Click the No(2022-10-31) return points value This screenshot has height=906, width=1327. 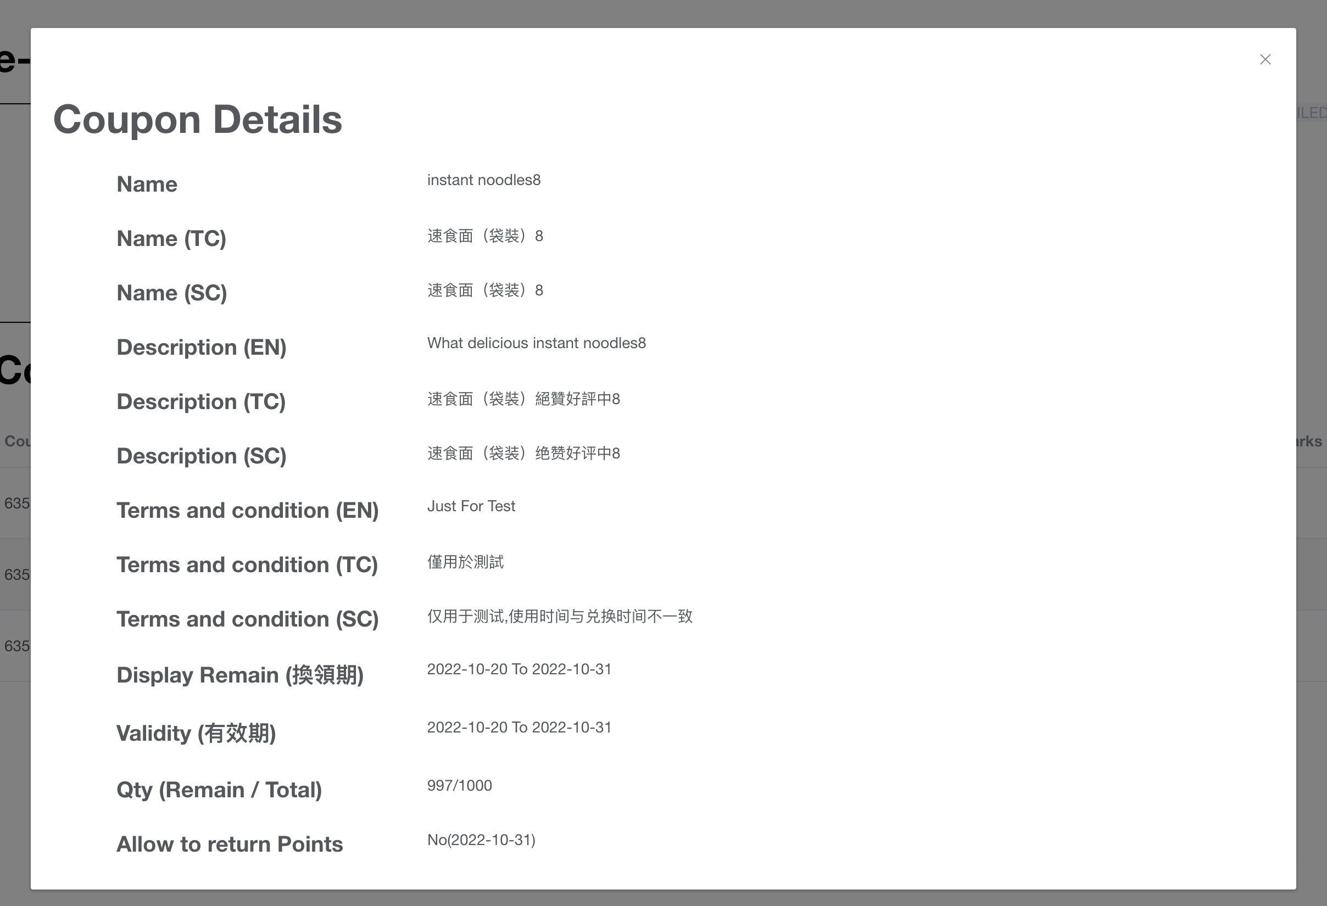[481, 840]
